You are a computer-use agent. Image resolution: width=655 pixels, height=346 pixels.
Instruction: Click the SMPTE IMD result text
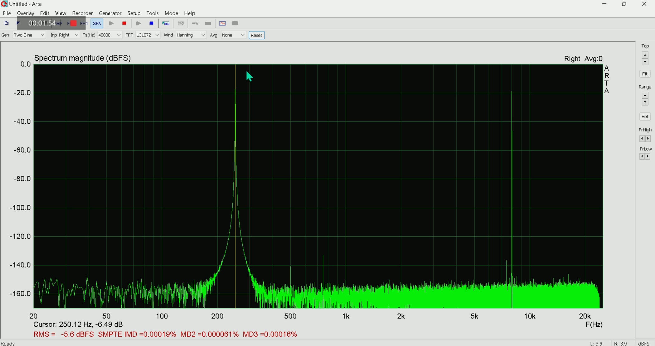pos(137,334)
